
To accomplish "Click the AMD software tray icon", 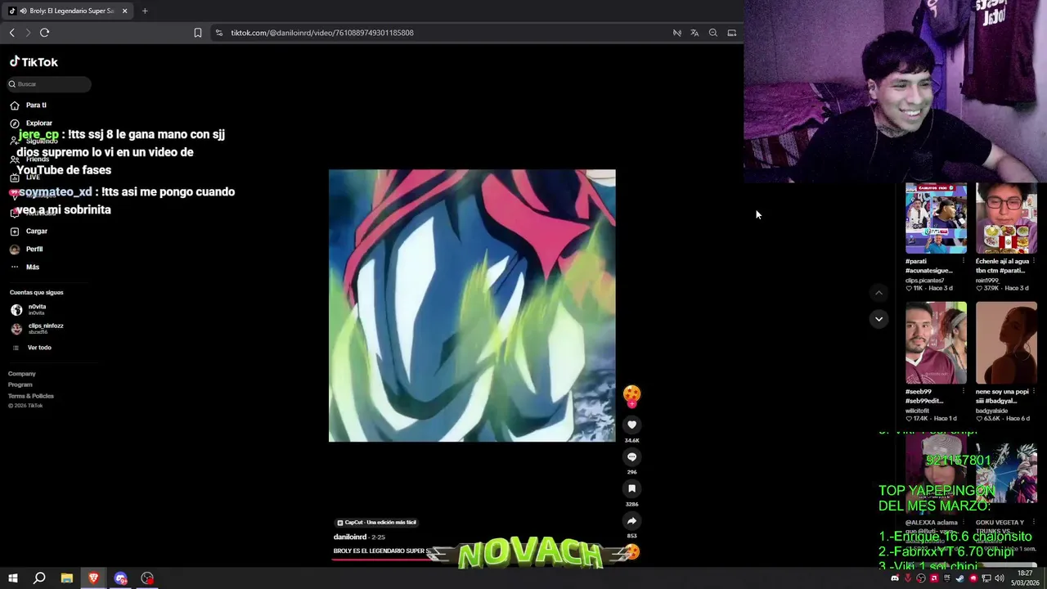I will point(934,578).
